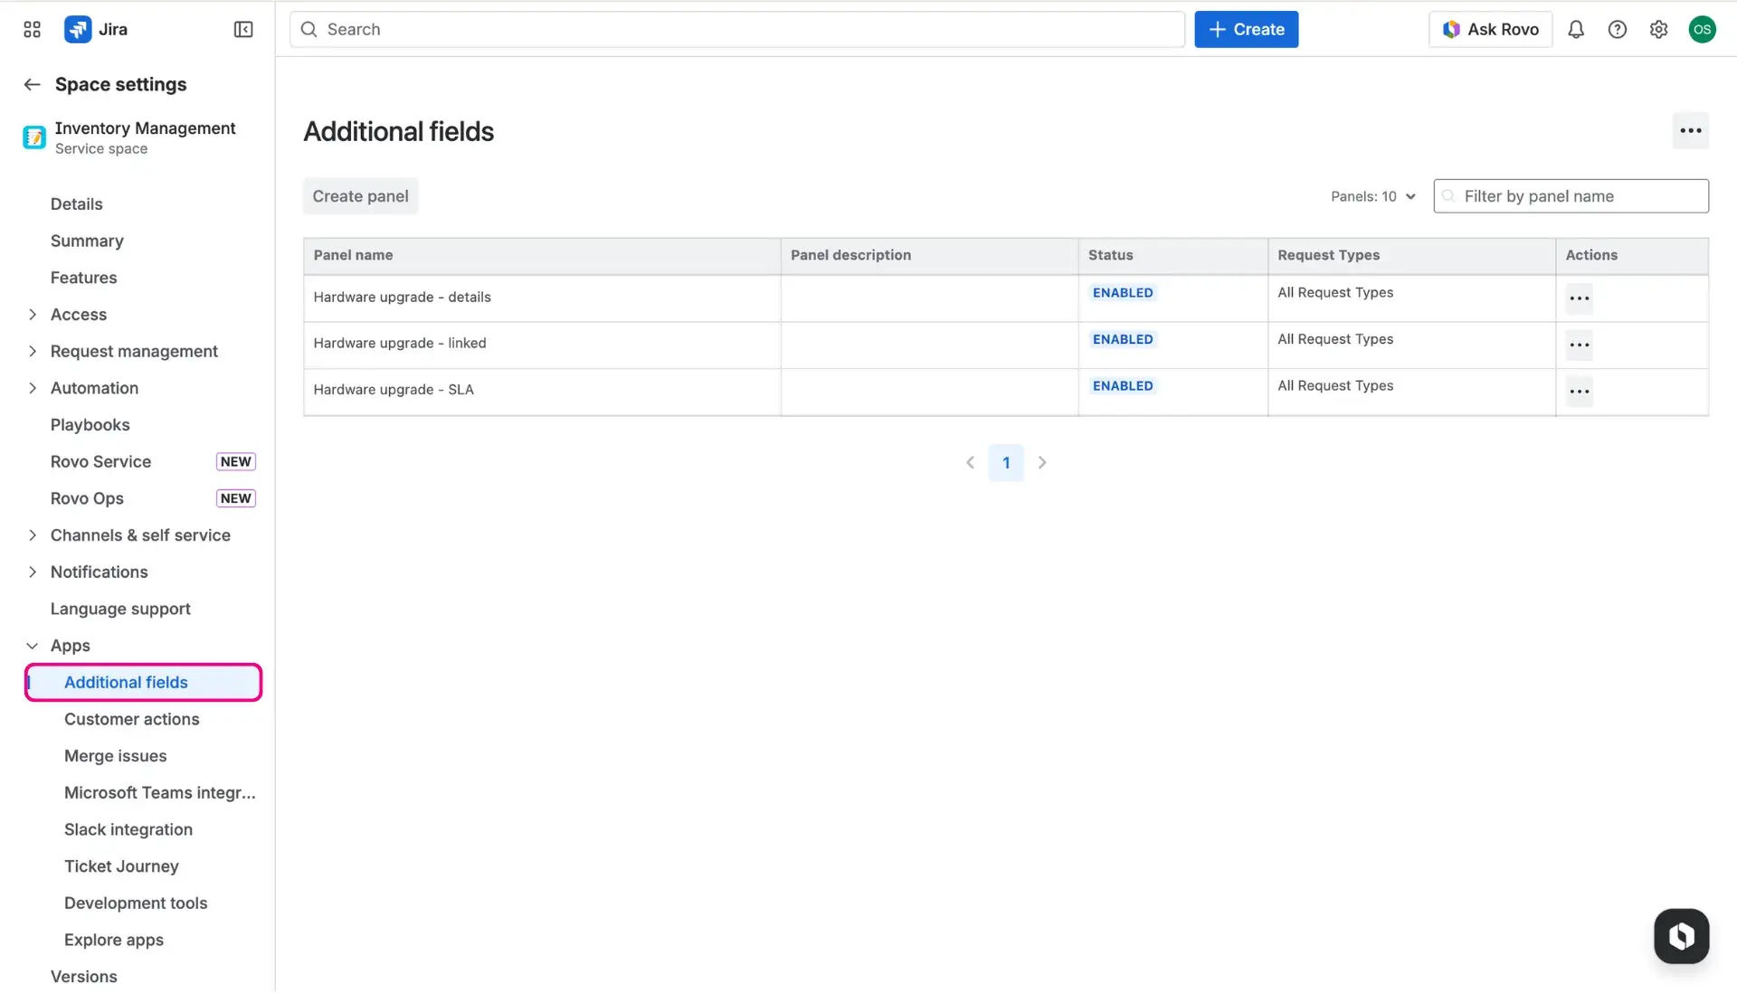The height and width of the screenshot is (993, 1737).
Task: Click the Create panel button
Action: pos(359,195)
